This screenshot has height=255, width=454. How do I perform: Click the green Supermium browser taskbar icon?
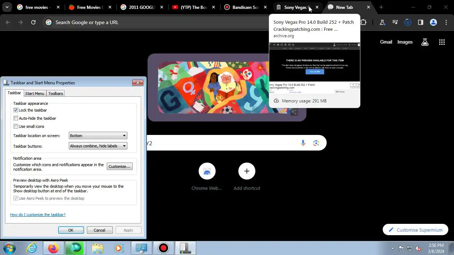(x=76, y=248)
